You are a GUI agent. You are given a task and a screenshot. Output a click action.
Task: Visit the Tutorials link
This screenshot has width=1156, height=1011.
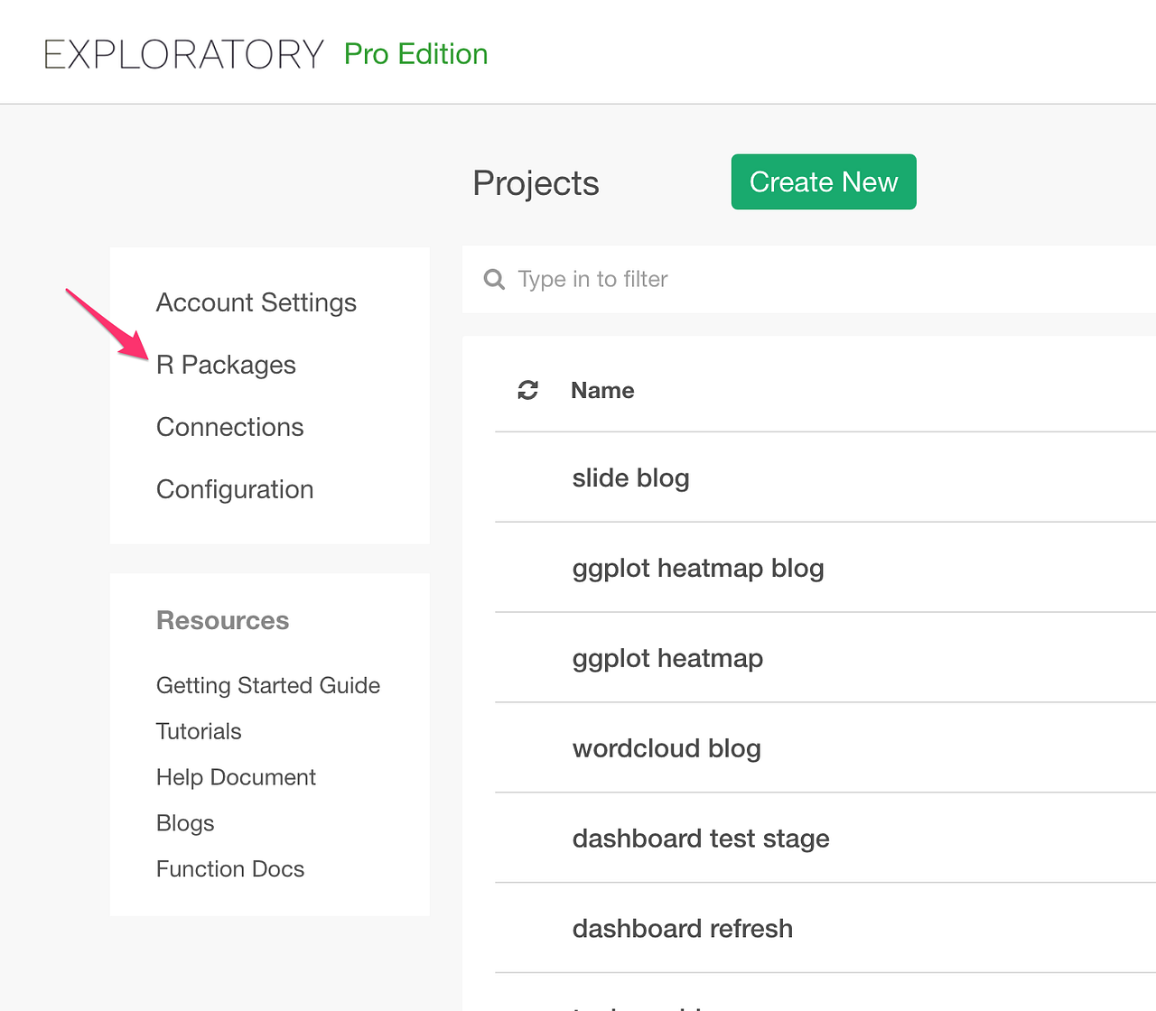(x=199, y=731)
